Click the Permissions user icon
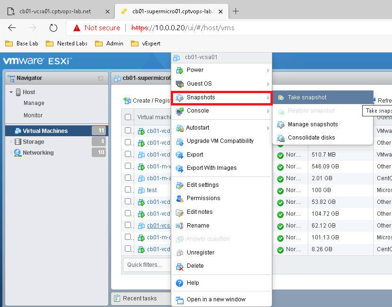 coord(179,198)
